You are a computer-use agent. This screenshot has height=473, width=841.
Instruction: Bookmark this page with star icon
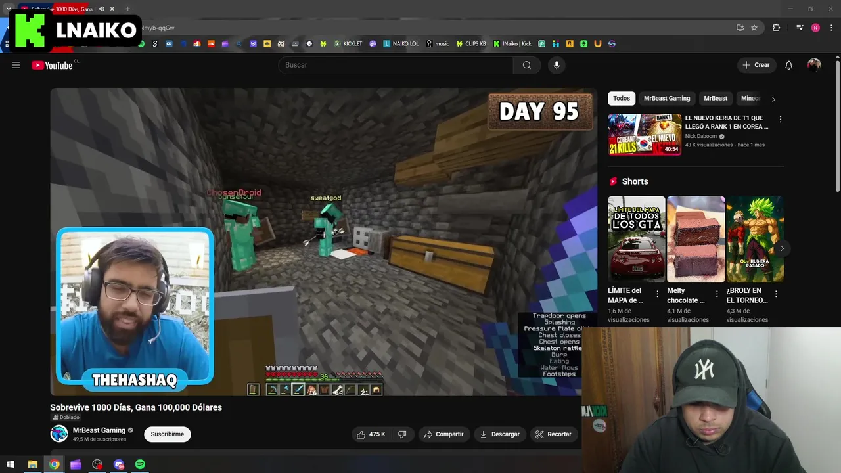click(754, 28)
